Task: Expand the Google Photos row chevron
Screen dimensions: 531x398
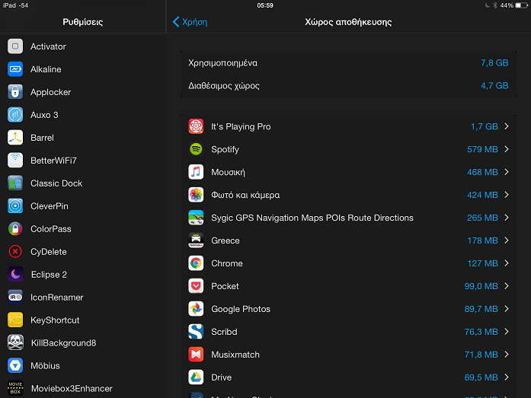Action: (507, 309)
